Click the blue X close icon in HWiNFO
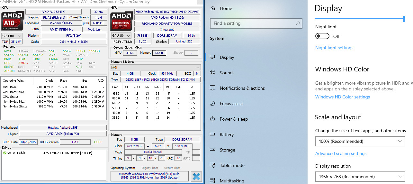The height and width of the screenshot is (184, 413). click(x=196, y=177)
